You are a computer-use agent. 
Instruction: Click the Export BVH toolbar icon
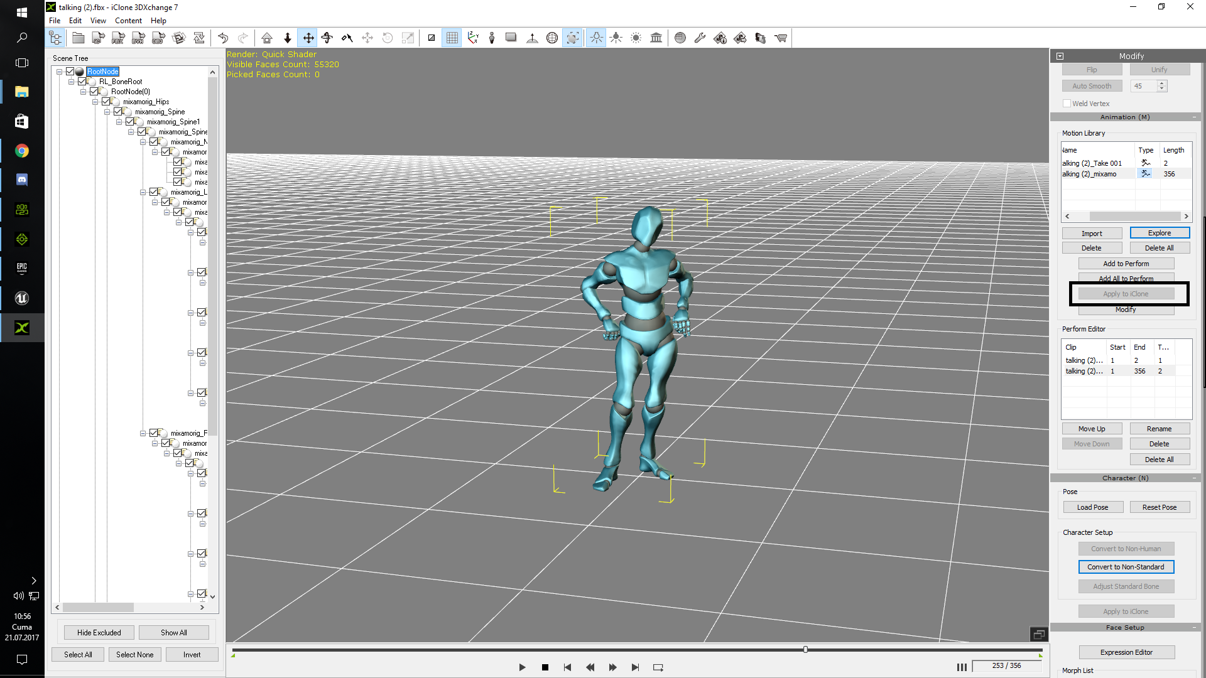click(138, 38)
